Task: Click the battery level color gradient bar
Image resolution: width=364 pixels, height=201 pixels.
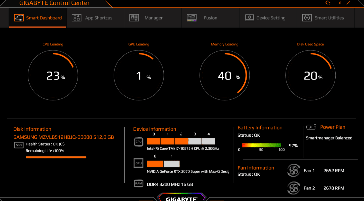Action: tap(261, 145)
